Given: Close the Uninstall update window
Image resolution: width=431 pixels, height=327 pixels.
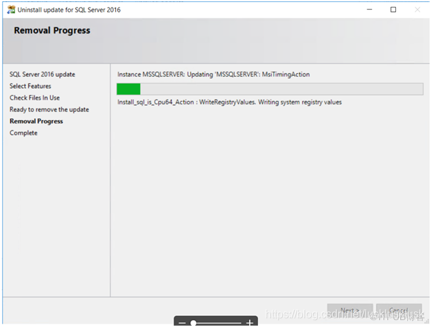Looking at the screenshot, I should coord(417,10).
